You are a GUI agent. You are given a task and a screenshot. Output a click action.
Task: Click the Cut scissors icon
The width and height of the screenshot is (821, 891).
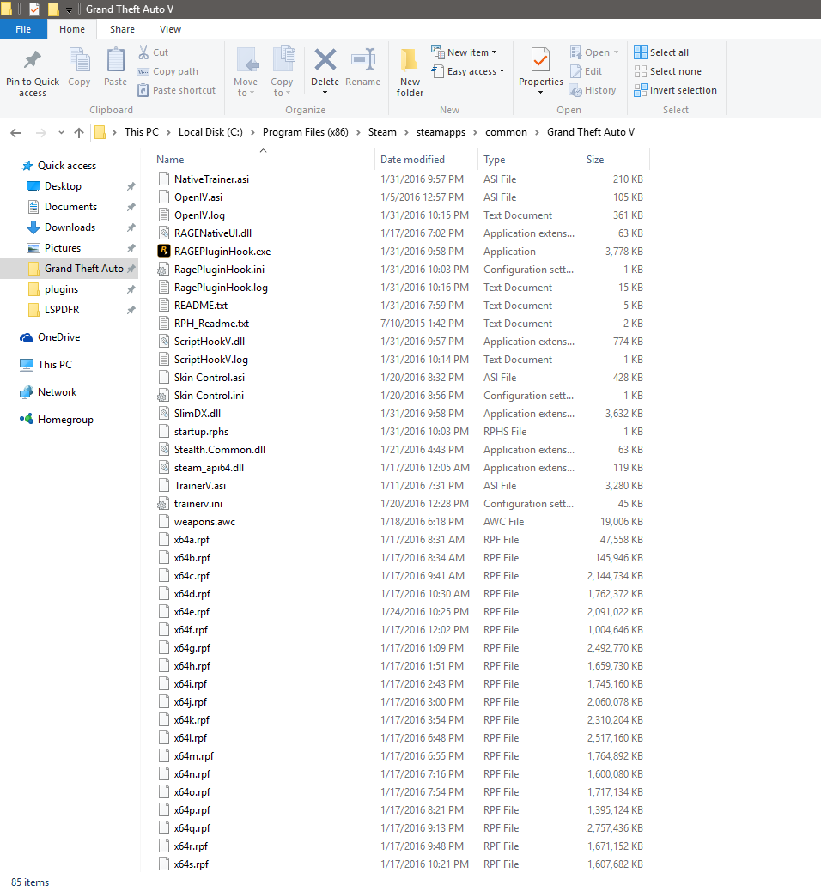(143, 52)
